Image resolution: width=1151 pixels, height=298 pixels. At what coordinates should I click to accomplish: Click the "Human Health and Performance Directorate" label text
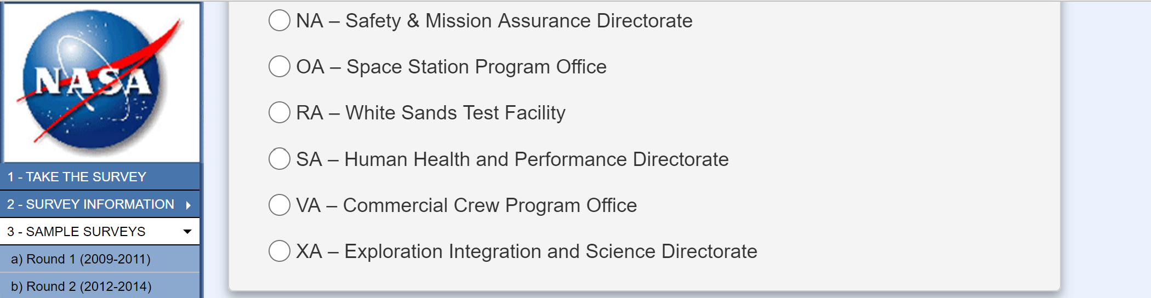[x=537, y=159]
